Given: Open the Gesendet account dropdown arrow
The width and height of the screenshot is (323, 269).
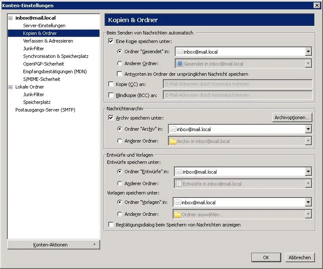Looking at the screenshot, I should (308, 52).
